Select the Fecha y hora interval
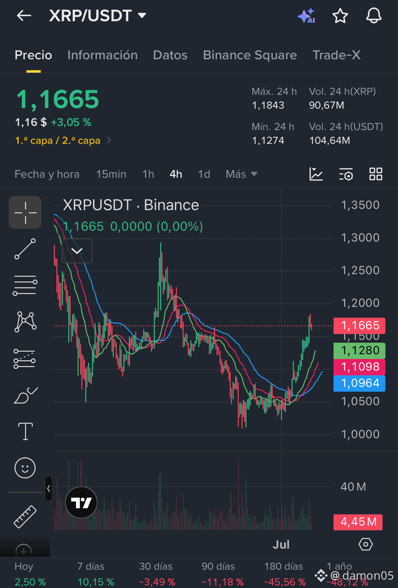The height and width of the screenshot is (588, 398). pos(47,174)
